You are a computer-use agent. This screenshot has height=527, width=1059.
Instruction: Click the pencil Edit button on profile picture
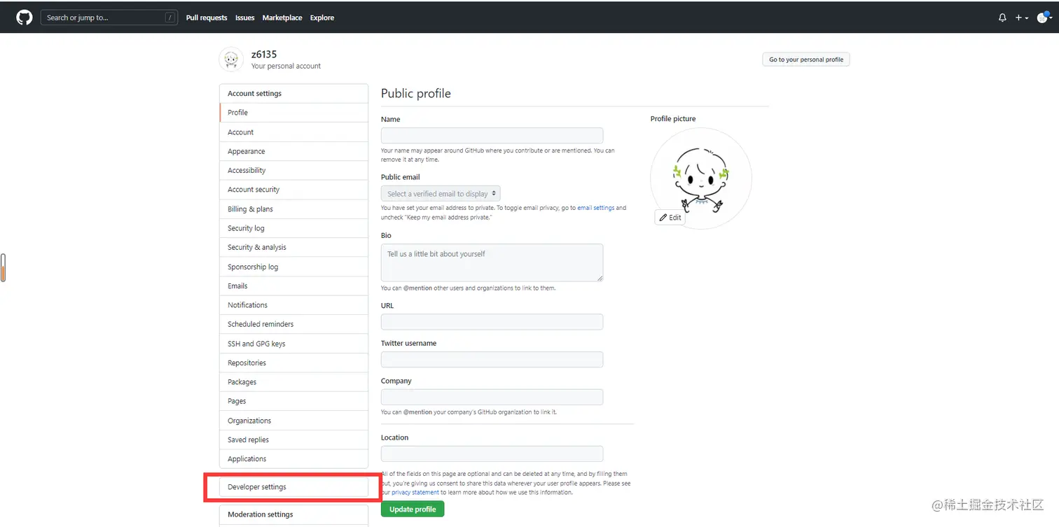pos(670,218)
